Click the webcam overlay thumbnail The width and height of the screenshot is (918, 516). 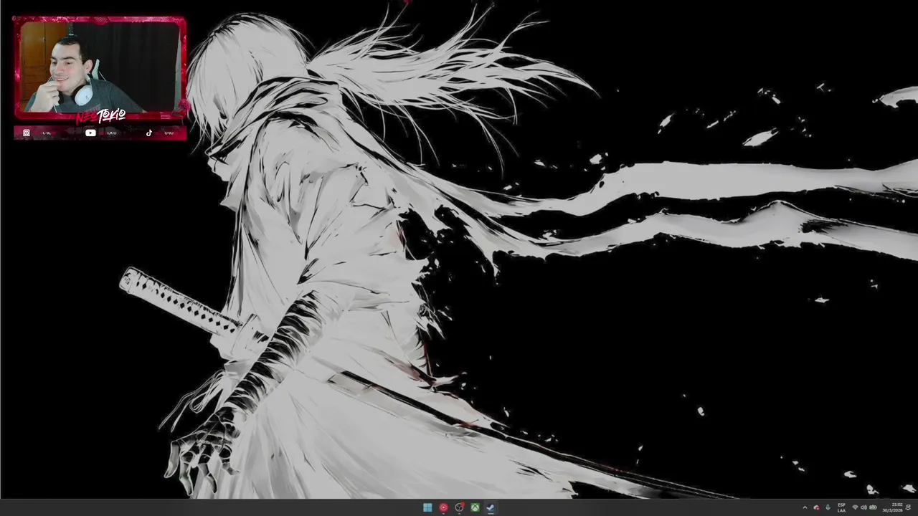[x=100, y=68]
